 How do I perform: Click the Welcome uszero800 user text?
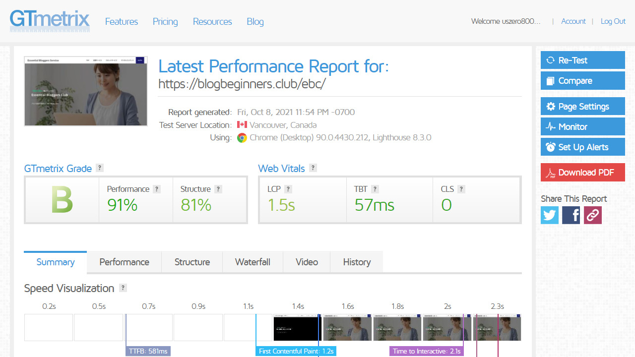506,21
